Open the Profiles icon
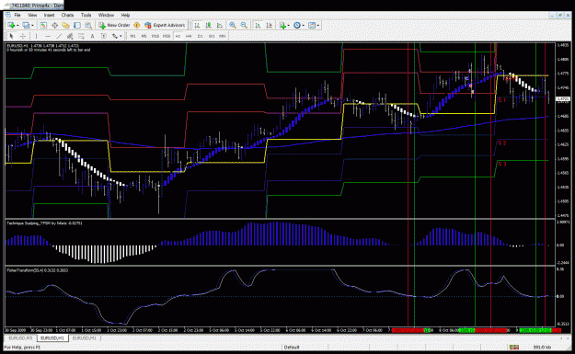The width and height of the screenshot is (575, 354). pyautogui.click(x=26, y=25)
